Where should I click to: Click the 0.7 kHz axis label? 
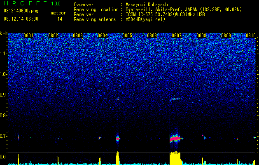(x=4, y=136)
